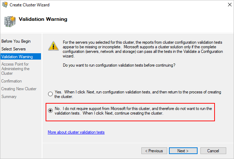Image resolution: width=234 pixels, height=159 pixels.
Task: Click Access Point for Administering the Cluster step
Action: (x=15, y=69)
